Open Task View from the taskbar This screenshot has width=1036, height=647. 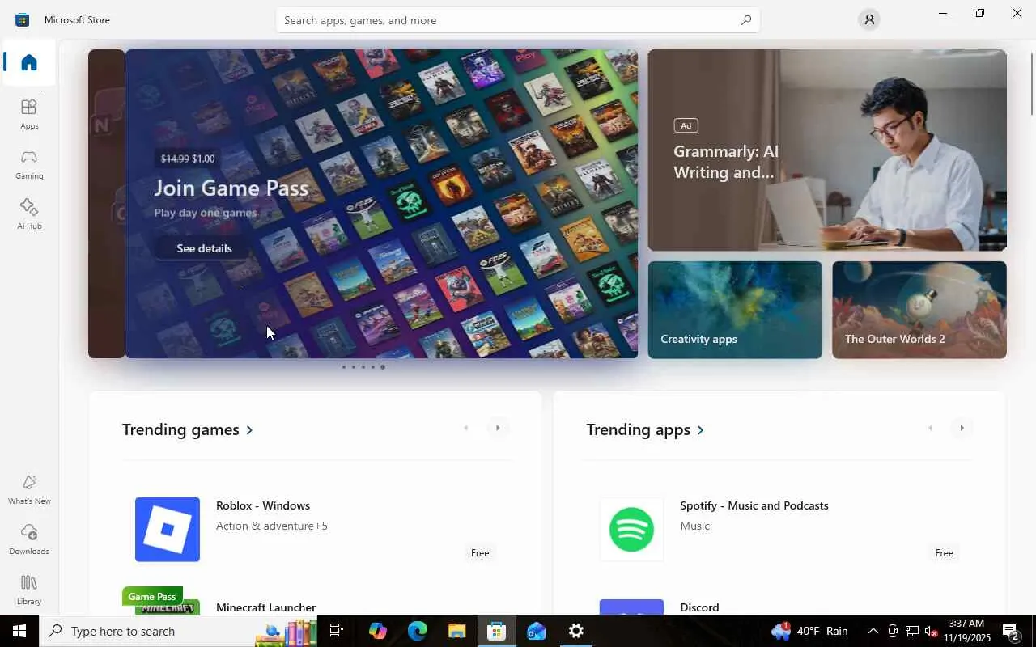point(337,631)
